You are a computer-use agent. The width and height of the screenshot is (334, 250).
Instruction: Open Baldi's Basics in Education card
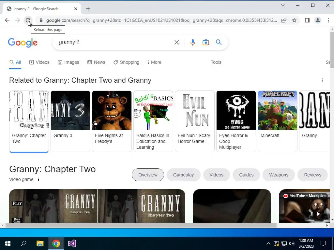153,121
